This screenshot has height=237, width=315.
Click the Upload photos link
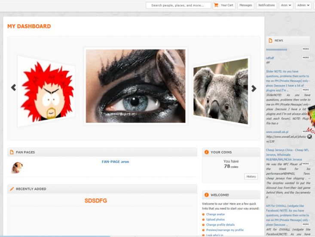pos(215,219)
